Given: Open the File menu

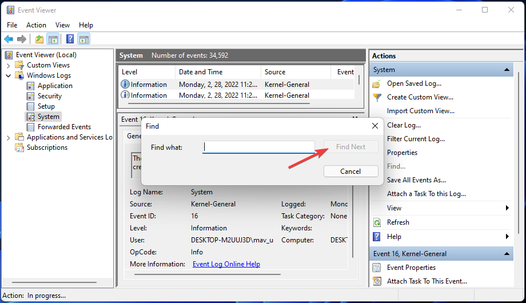Looking at the screenshot, I should (x=12, y=25).
